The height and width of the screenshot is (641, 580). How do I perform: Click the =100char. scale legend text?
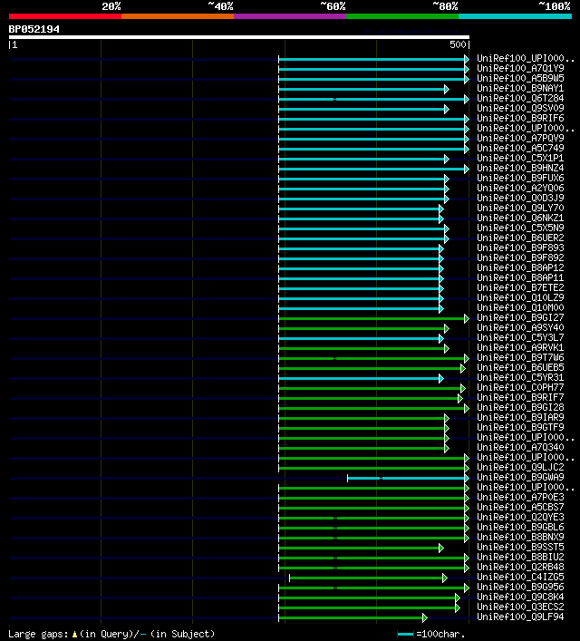440,635
